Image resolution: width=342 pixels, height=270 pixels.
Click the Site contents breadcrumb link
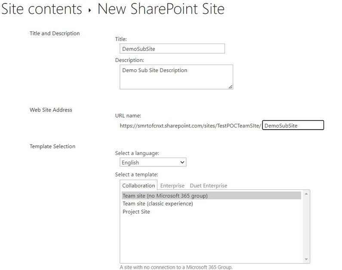pos(42,9)
